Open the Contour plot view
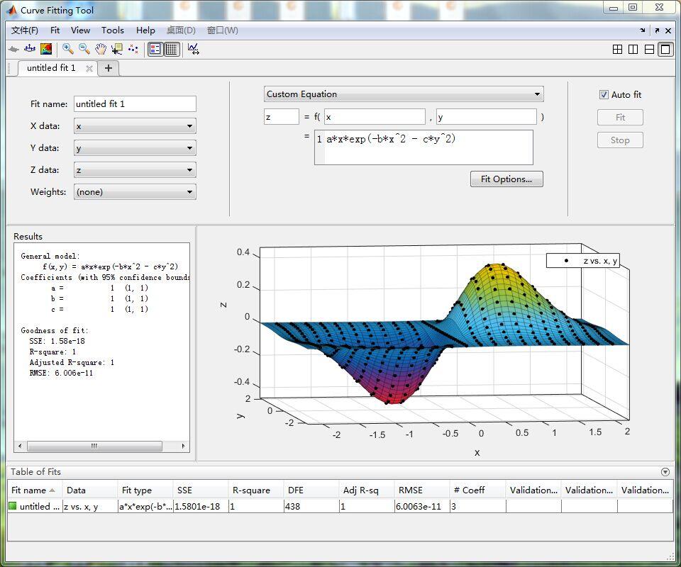 (46, 49)
